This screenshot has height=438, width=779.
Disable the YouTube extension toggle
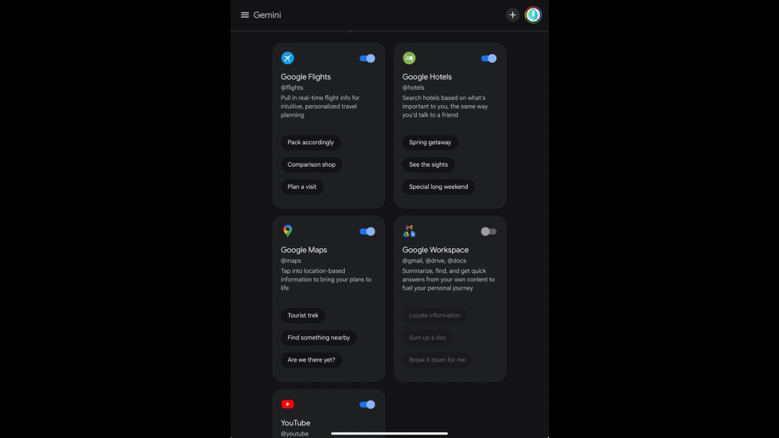(367, 405)
